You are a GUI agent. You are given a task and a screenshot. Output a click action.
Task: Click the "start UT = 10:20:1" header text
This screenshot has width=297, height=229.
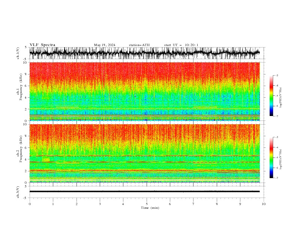(181, 45)
